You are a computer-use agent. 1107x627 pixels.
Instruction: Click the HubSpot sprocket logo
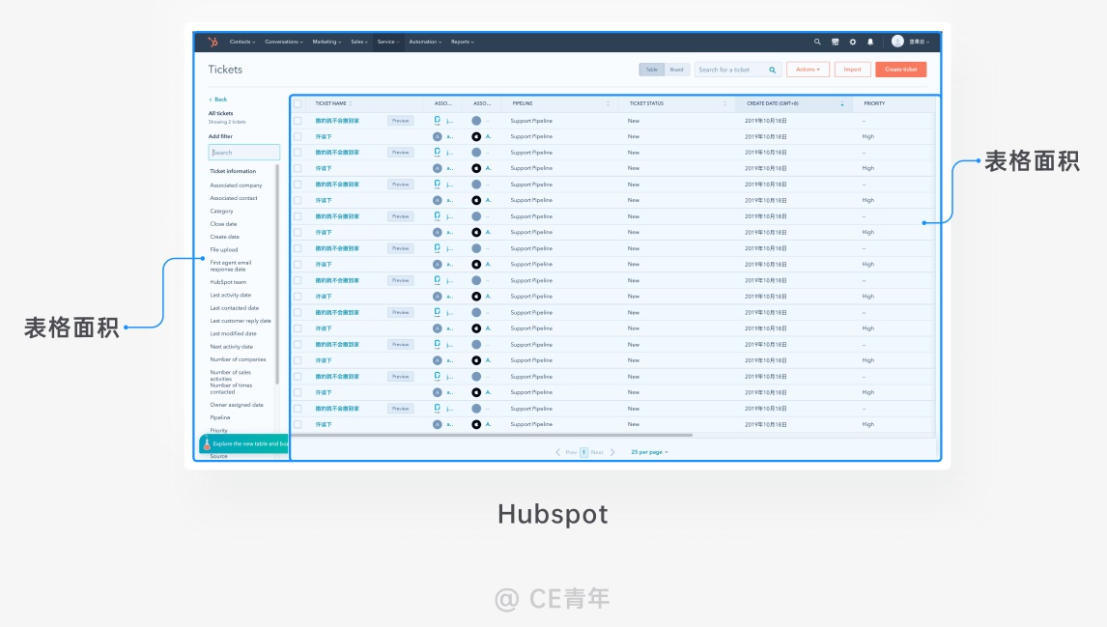click(213, 42)
